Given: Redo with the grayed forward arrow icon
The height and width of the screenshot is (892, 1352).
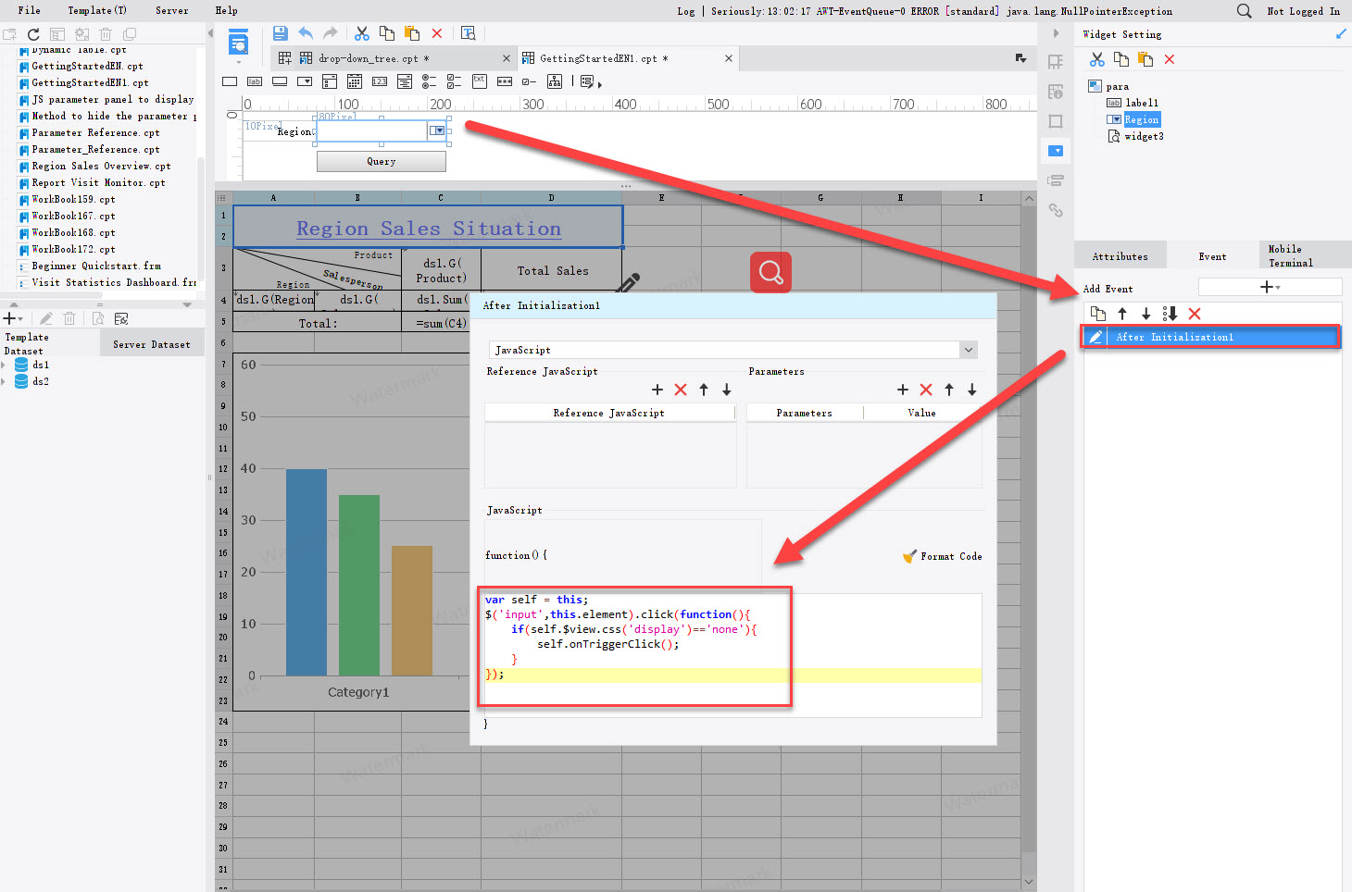Looking at the screenshot, I should (331, 33).
